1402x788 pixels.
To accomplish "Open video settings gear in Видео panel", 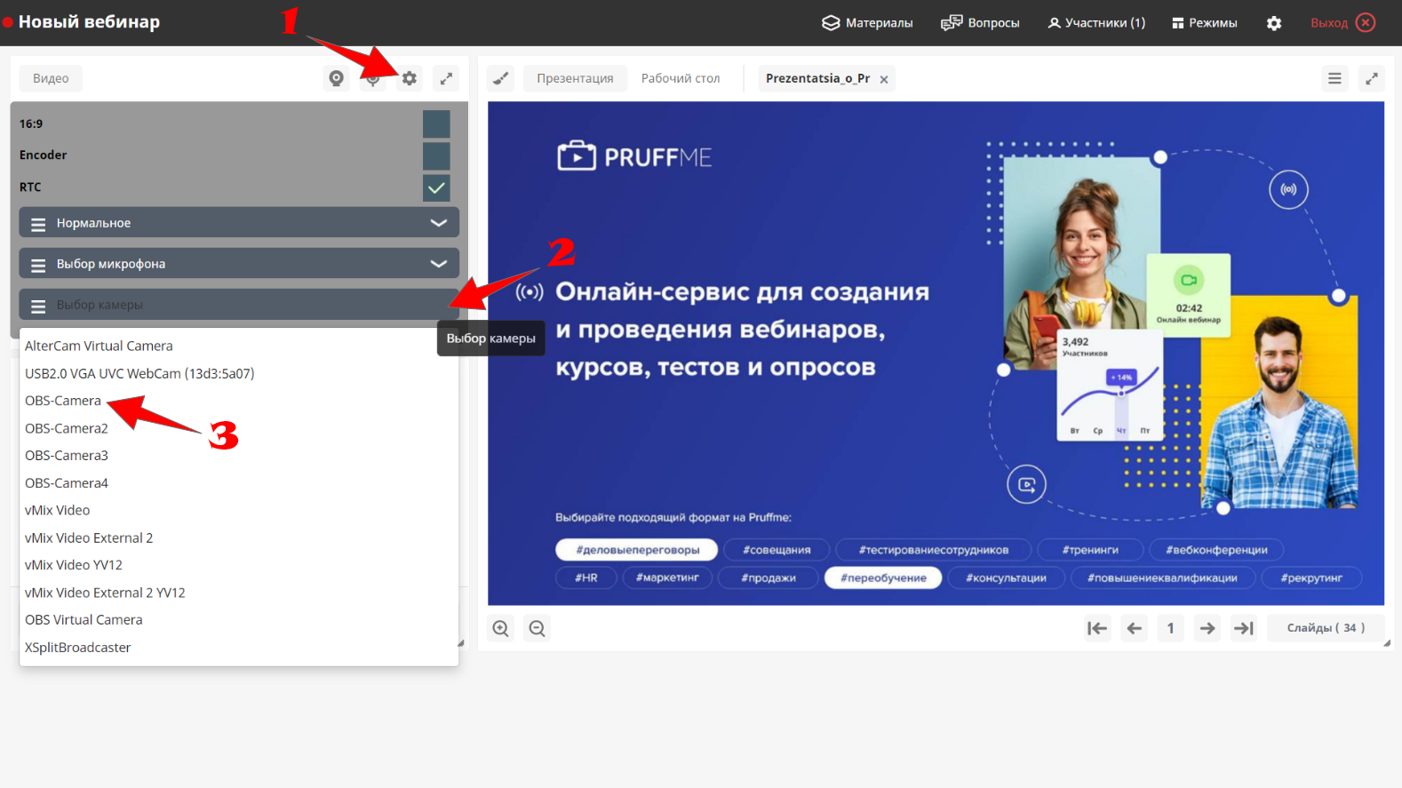I will click(x=410, y=78).
